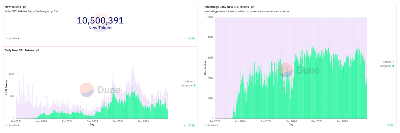400x133 pixels.
Task: Click the New Tokens label under the counter
Action: click(x=100, y=28)
